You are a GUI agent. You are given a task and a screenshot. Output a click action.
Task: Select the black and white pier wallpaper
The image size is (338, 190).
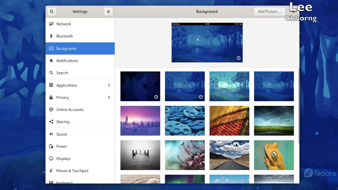pos(140,155)
